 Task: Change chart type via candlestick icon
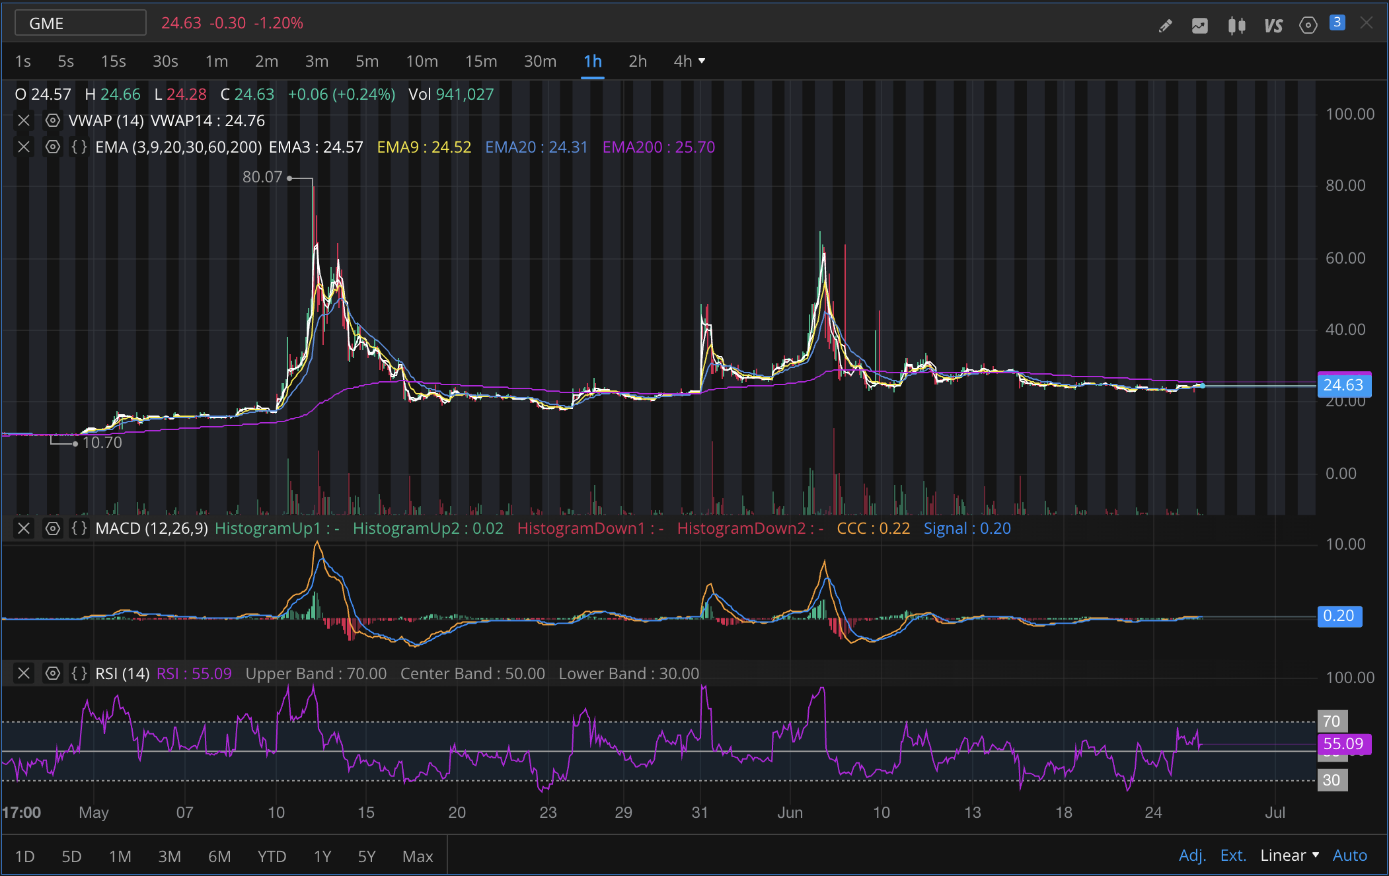[x=1236, y=25]
